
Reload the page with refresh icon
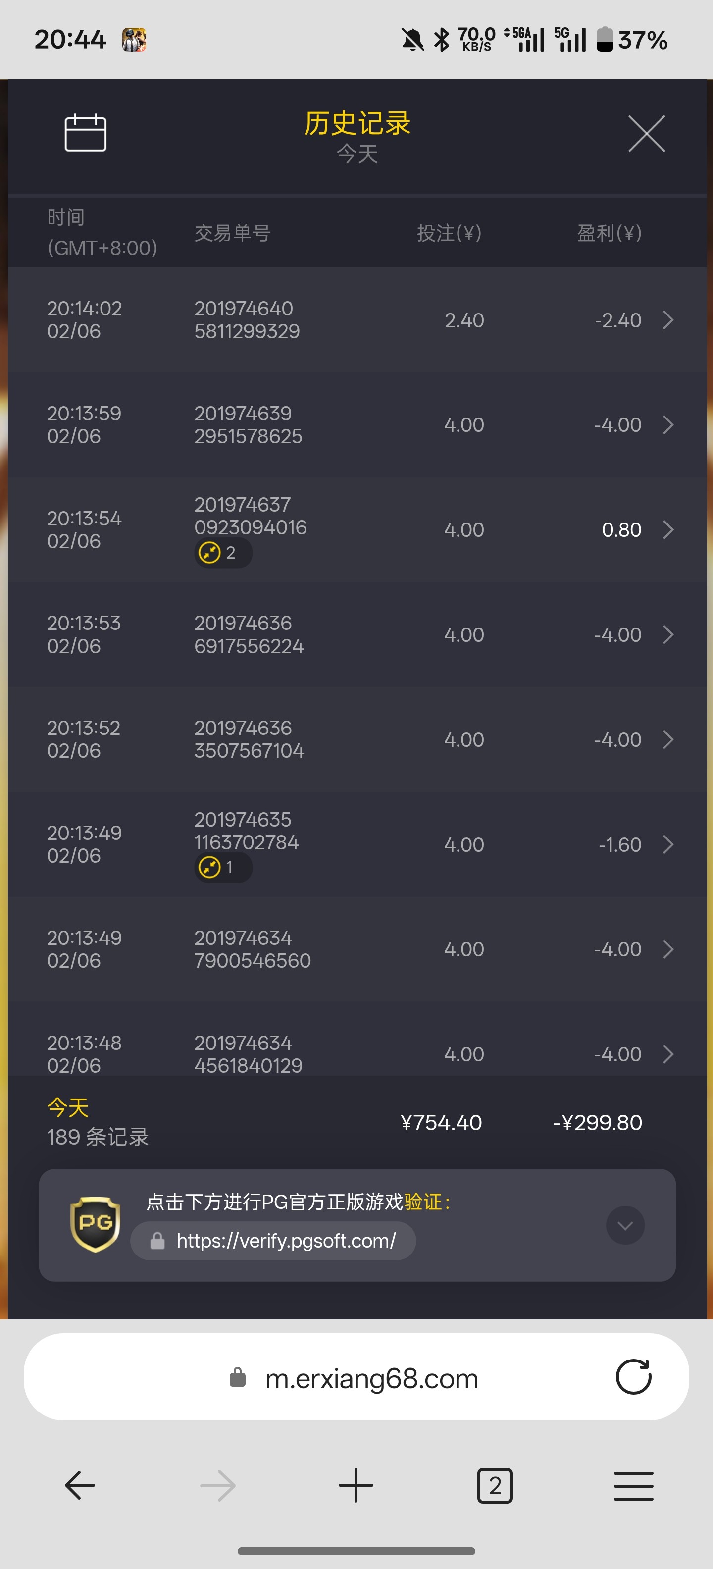click(x=633, y=1377)
